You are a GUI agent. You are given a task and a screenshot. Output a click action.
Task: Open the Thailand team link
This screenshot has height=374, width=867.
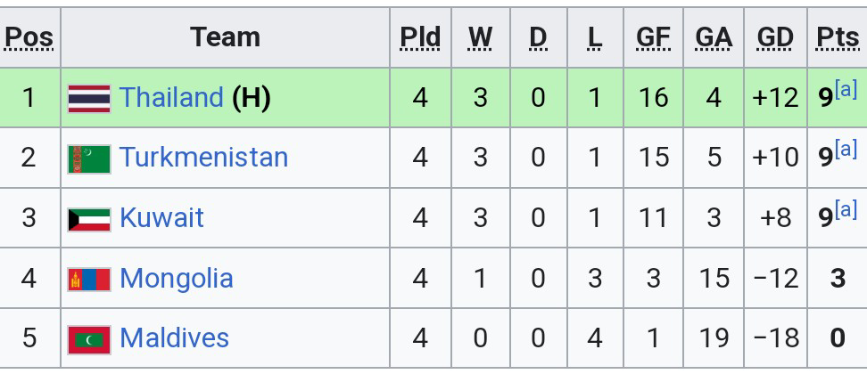(171, 97)
